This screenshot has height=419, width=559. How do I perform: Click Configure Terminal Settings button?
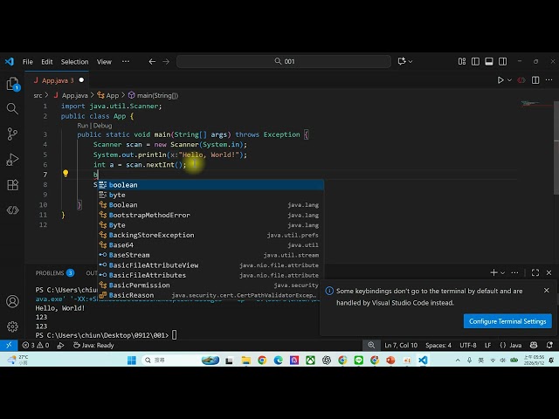(507, 321)
